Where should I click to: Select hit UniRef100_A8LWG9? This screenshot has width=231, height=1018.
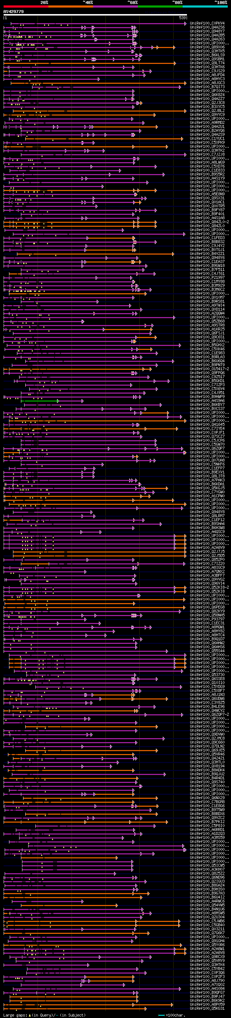click(x=207, y=163)
